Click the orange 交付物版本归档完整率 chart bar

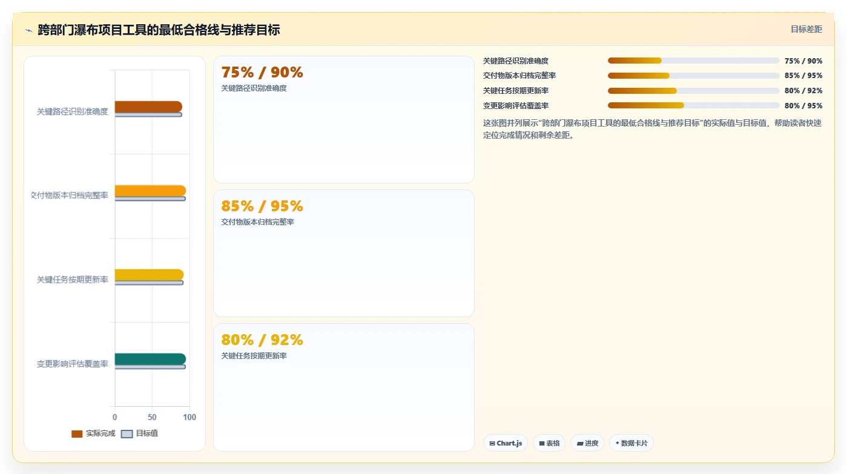click(150, 191)
